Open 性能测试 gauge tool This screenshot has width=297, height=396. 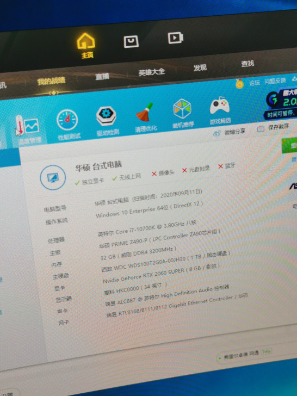click(68, 125)
